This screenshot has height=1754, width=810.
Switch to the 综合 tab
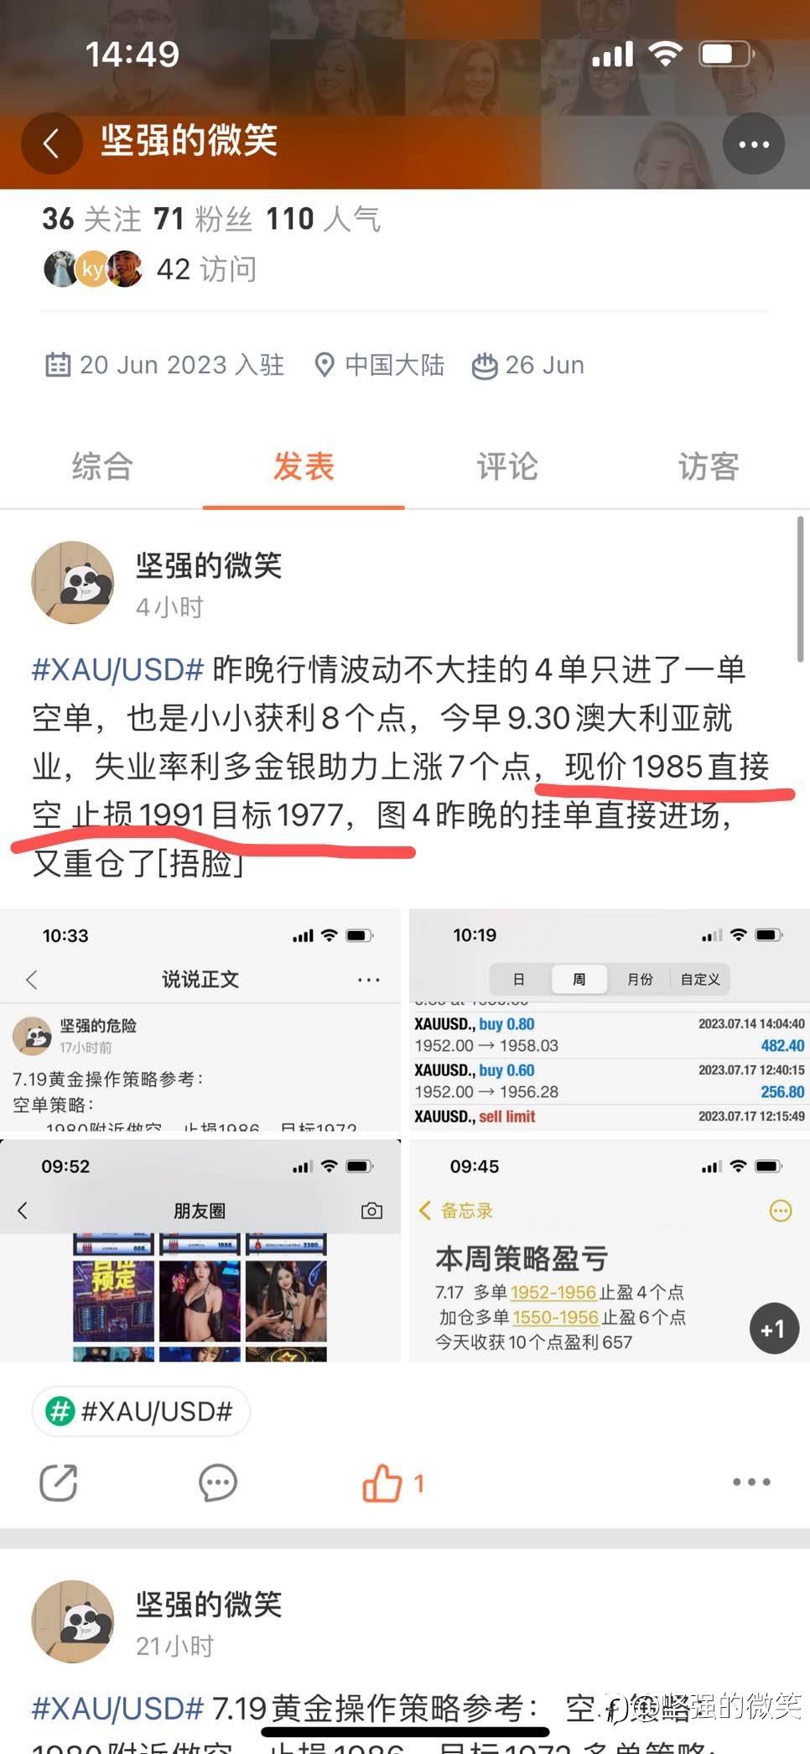click(x=101, y=466)
